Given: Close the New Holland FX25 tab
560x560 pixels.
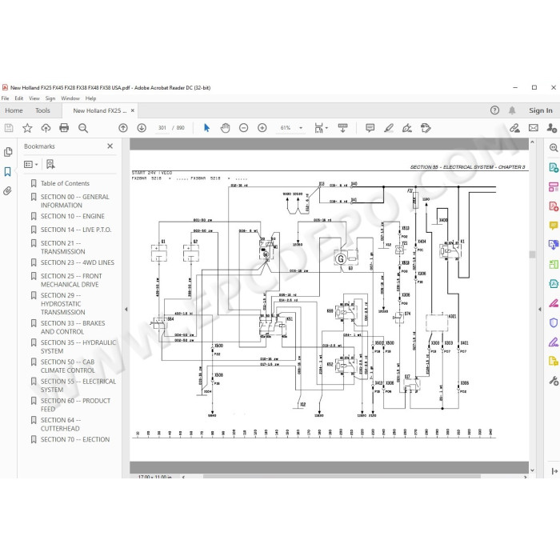Looking at the screenshot, I should tap(133, 110).
